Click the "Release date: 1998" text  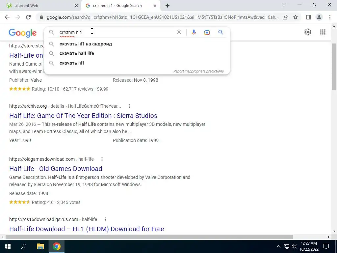coord(29,193)
